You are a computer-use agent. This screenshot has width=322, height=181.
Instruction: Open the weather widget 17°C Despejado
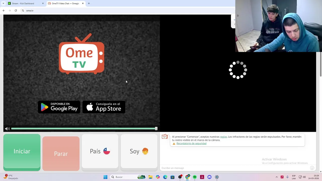(11, 177)
